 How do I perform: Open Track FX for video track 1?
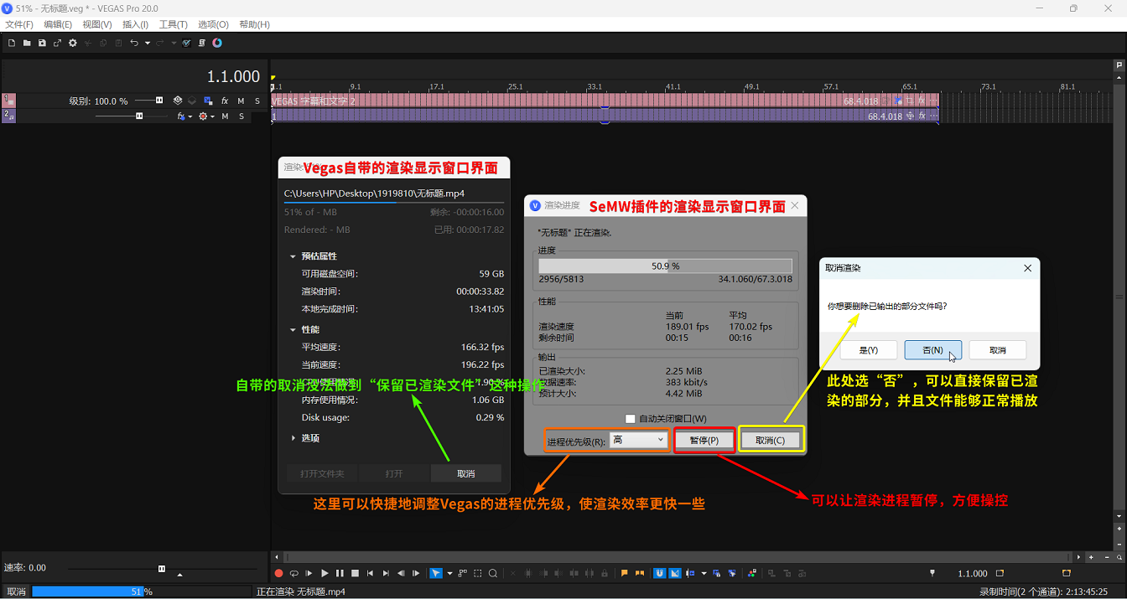(224, 101)
